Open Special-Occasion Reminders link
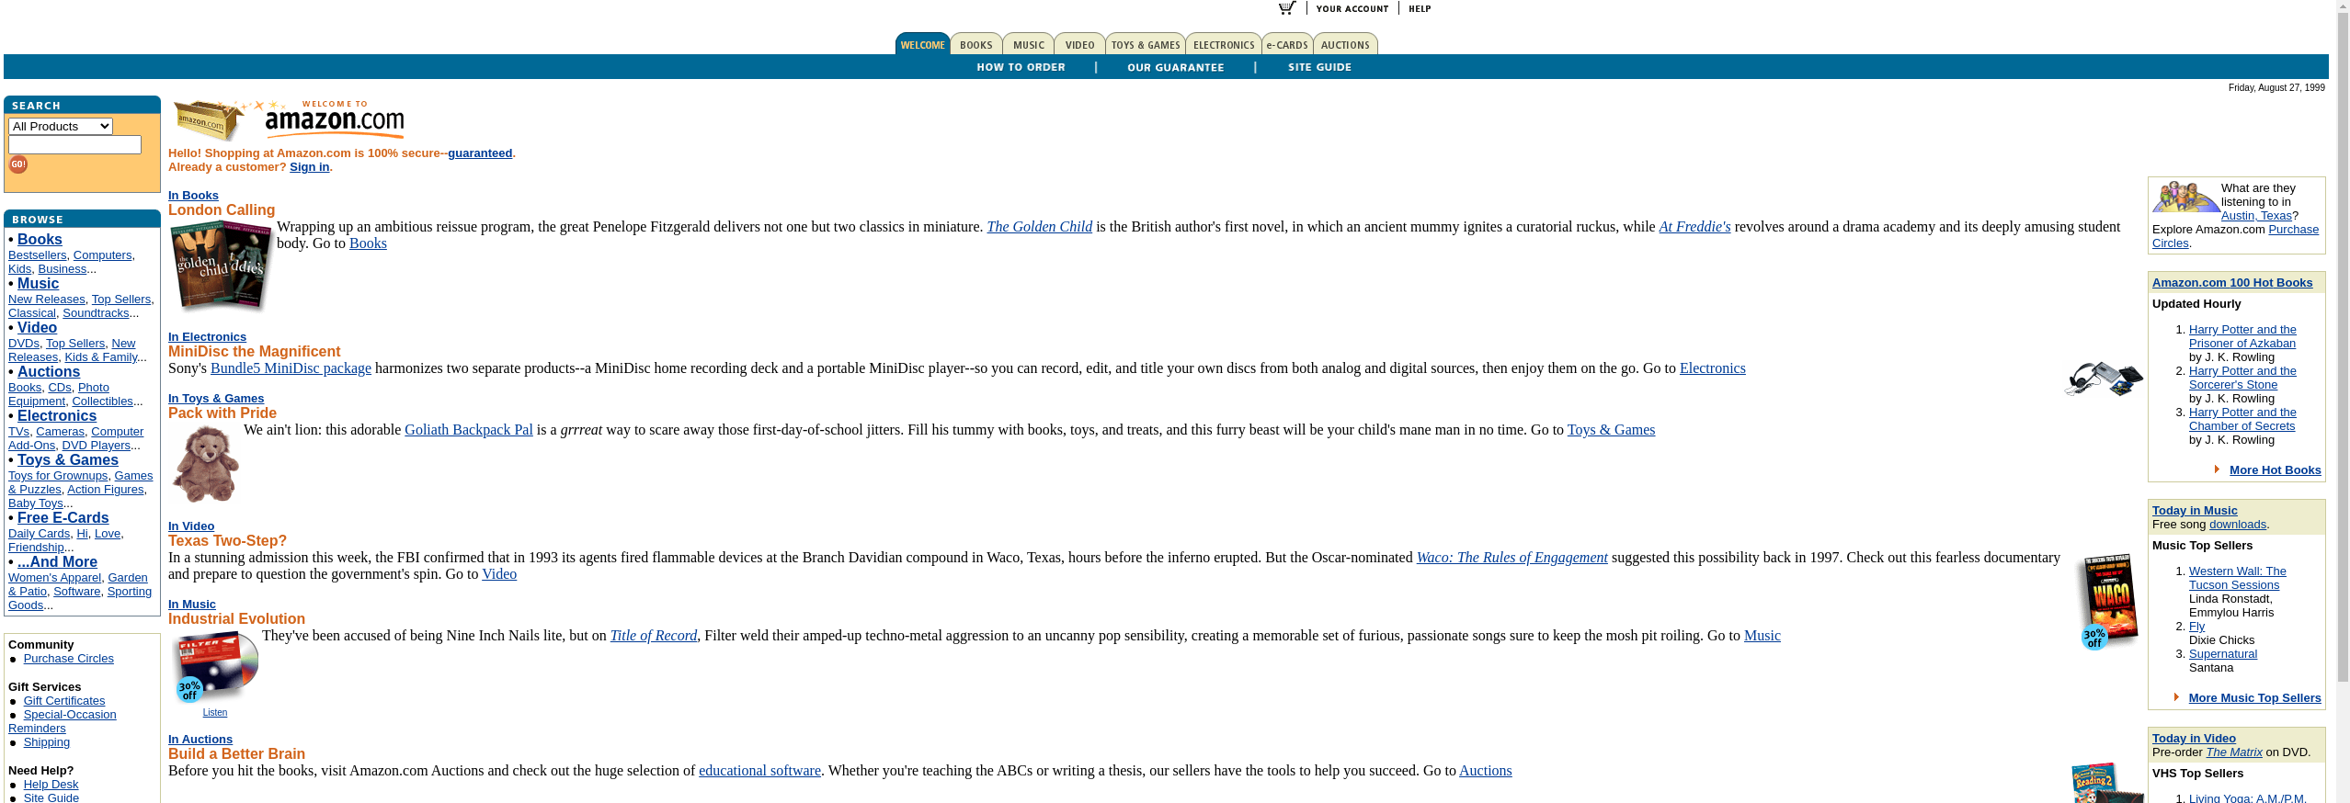 [63, 722]
